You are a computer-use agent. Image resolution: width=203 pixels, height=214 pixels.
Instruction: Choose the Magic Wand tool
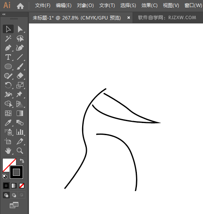(x=8, y=38)
